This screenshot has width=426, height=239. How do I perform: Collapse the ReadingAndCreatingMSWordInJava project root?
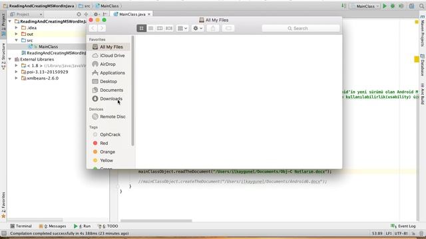10,21
